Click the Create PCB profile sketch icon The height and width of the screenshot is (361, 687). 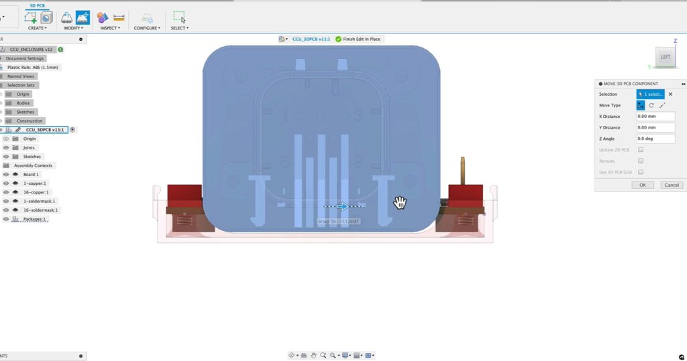tap(30, 17)
